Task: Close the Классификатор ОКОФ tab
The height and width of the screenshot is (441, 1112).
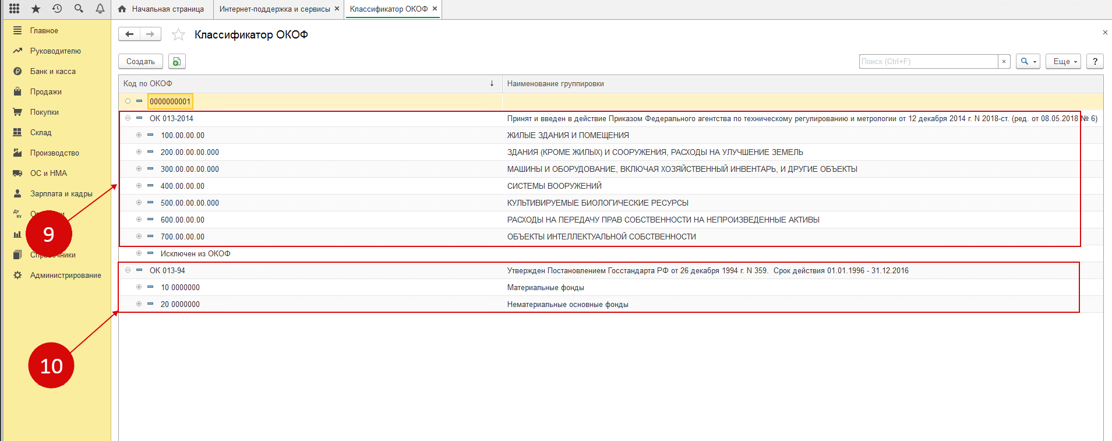Action: coord(435,9)
